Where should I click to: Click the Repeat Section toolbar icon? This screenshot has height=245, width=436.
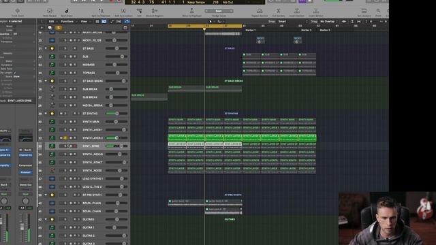(x=260, y=11)
